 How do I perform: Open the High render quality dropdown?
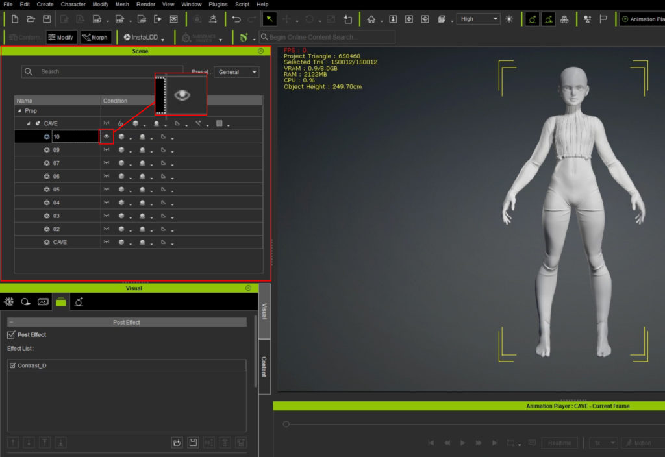478,19
